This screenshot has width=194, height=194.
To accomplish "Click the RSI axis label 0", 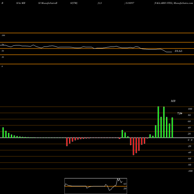I will click(x=2, y=66).
